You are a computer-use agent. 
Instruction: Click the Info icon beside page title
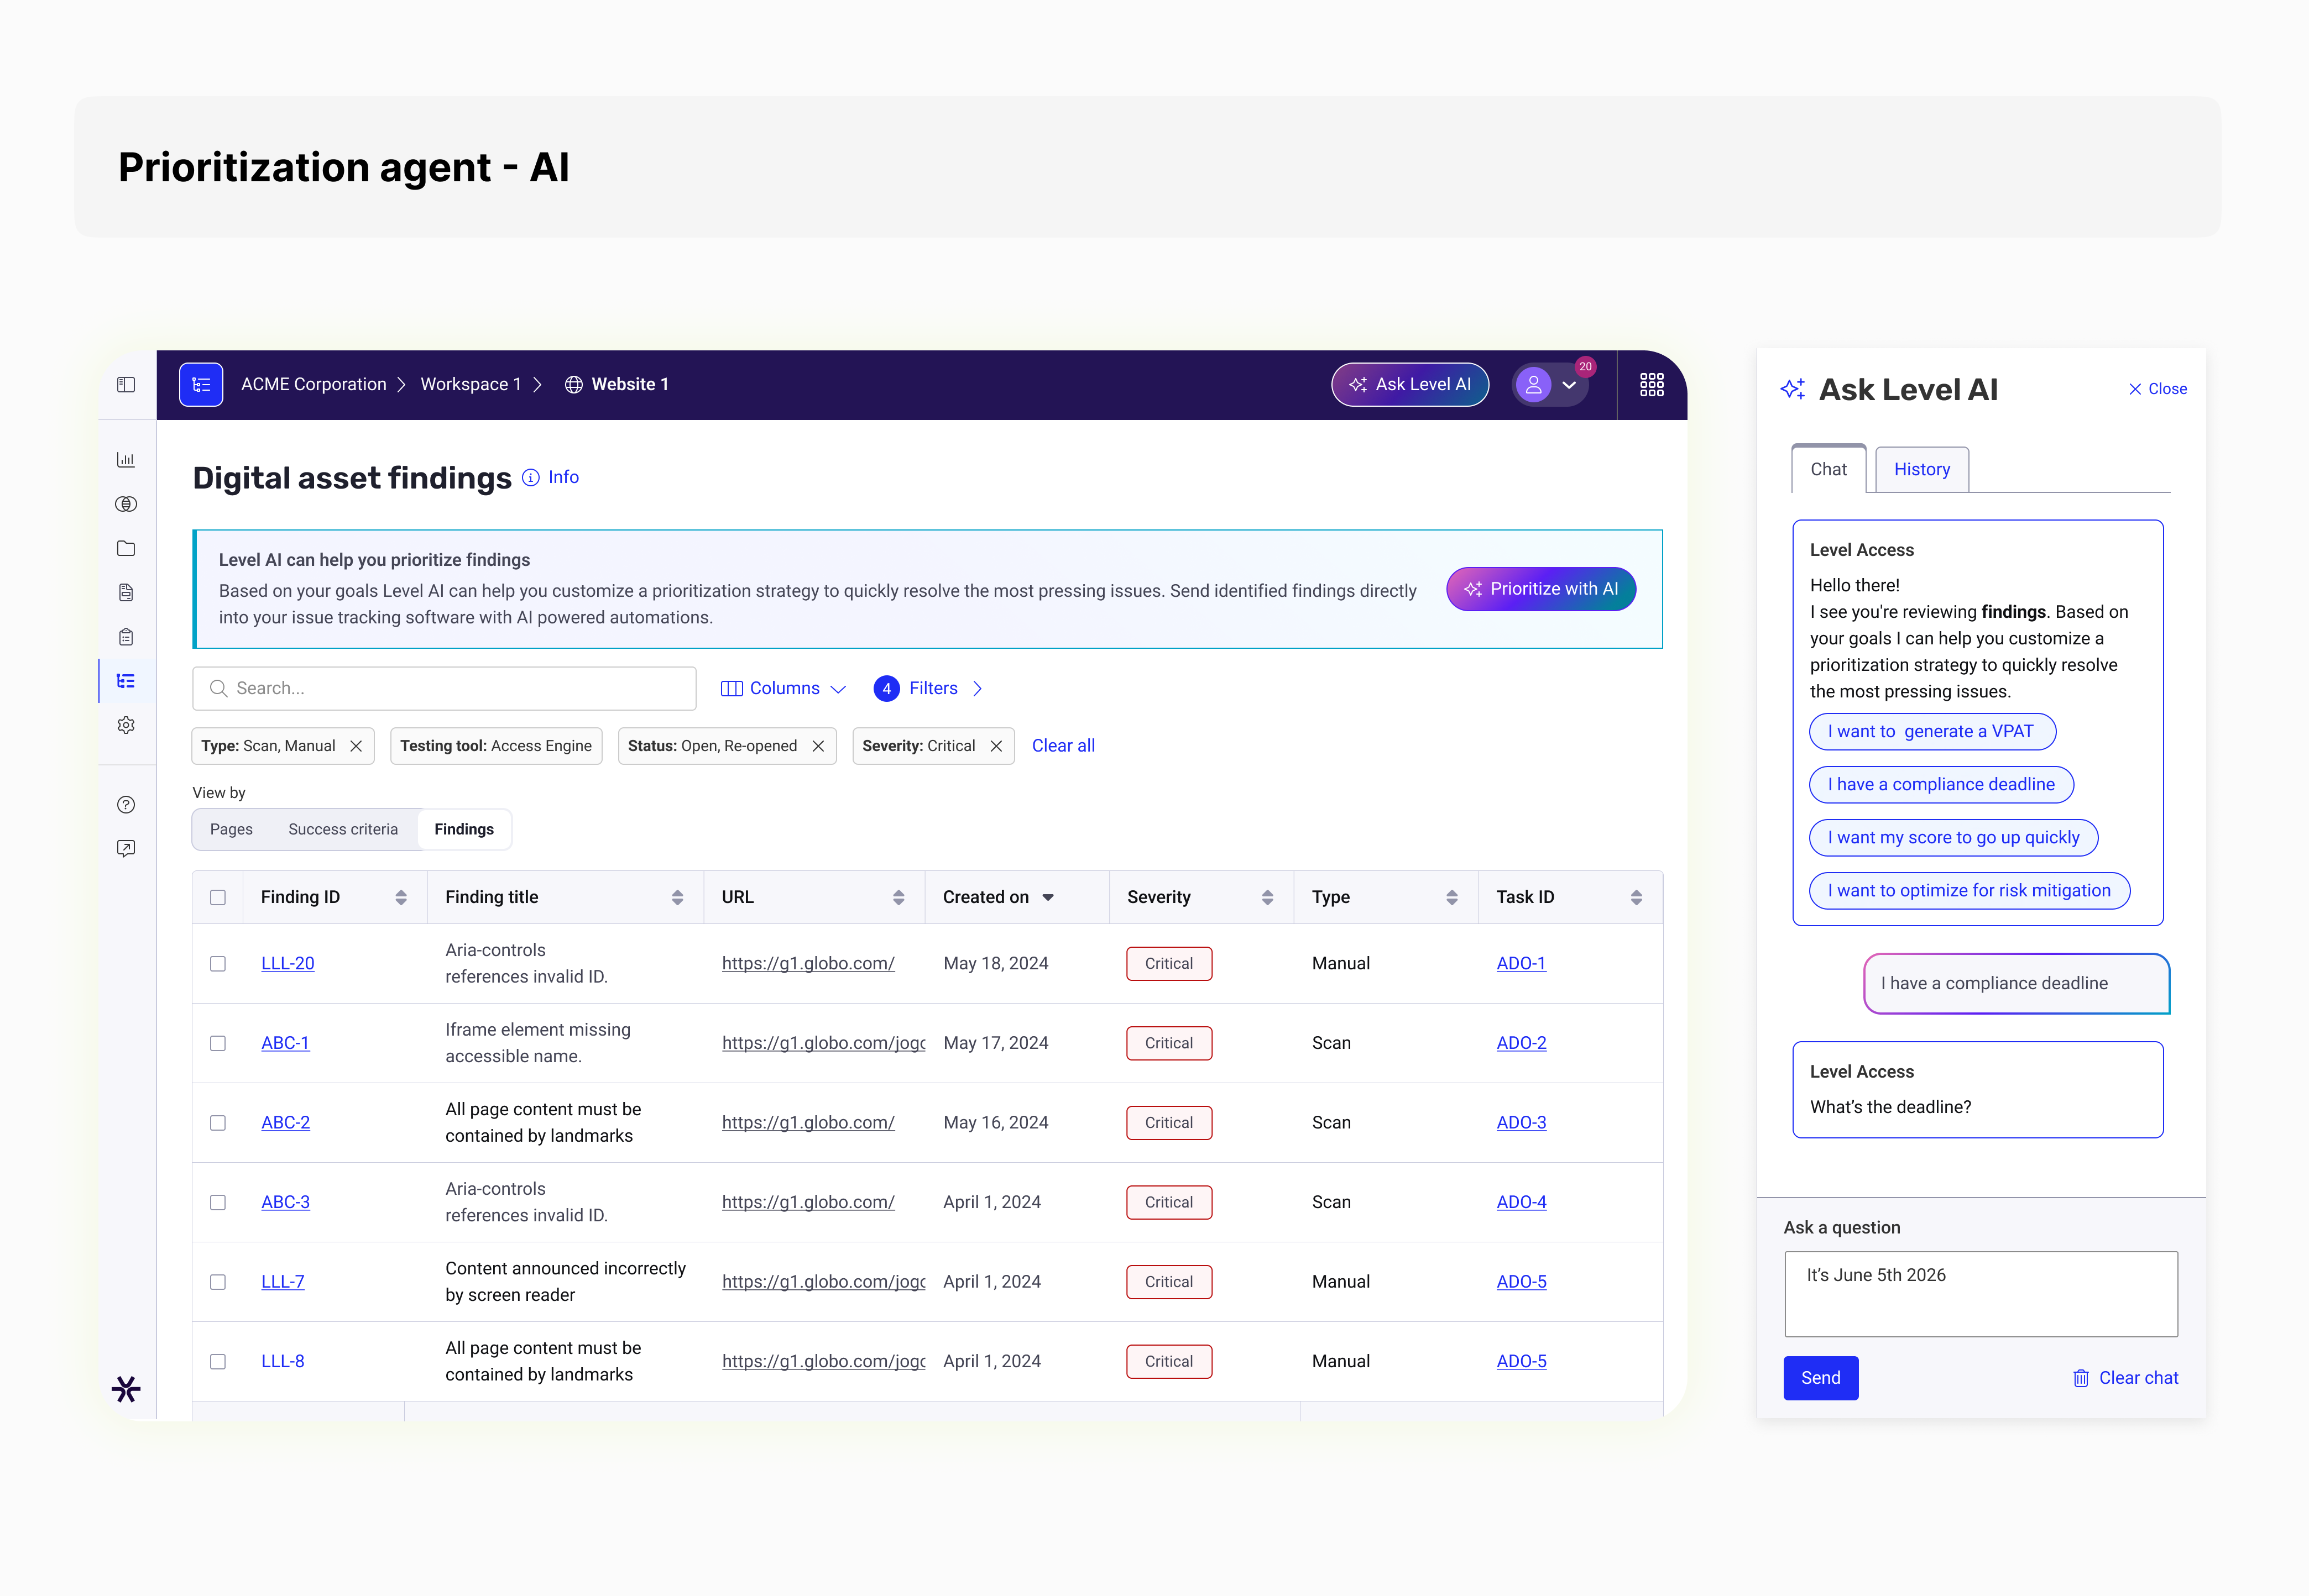531,478
